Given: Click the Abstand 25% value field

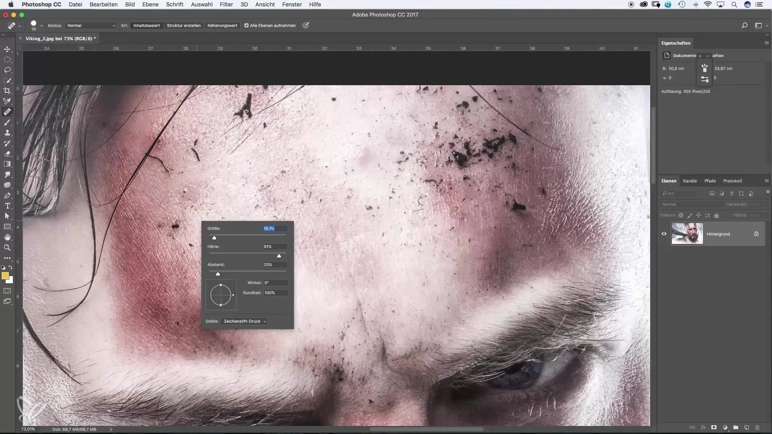Looking at the screenshot, I should tap(275, 264).
